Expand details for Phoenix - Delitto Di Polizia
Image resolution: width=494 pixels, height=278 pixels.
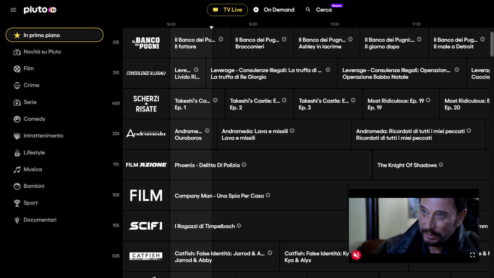[x=244, y=165]
